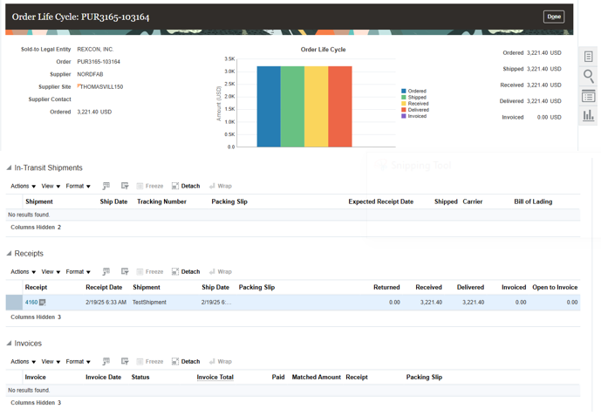Open Format menu in Invoices

coord(78,362)
